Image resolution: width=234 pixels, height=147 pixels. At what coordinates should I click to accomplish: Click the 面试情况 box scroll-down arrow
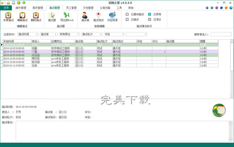click(230, 139)
